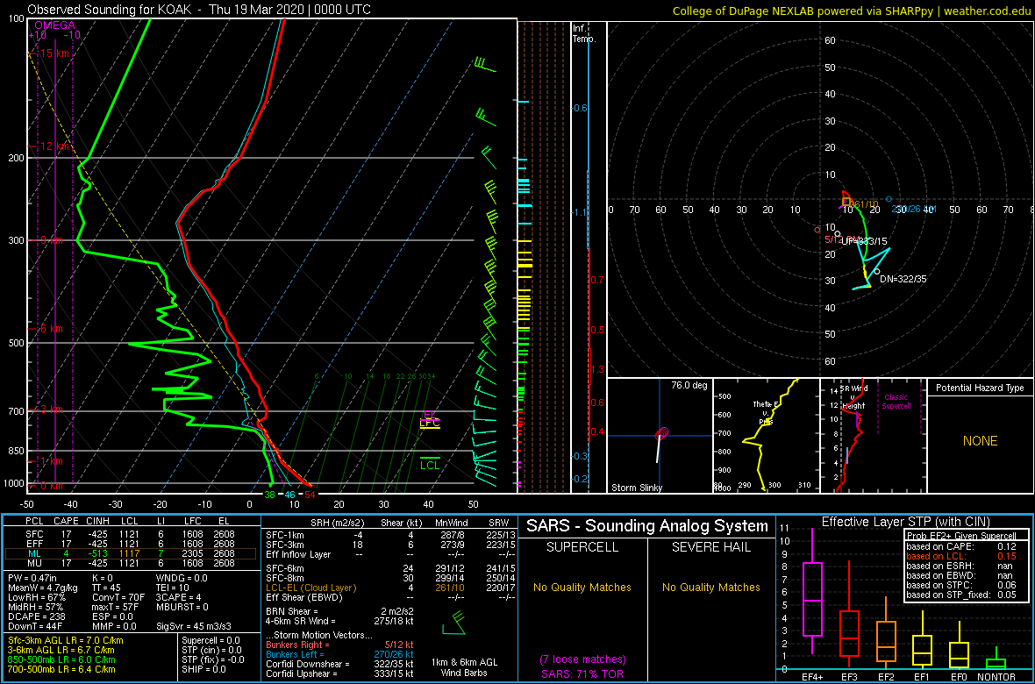The height and width of the screenshot is (684, 1035).
Task: Click wet-bulb value 46
Action: pyautogui.click(x=289, y=495)
